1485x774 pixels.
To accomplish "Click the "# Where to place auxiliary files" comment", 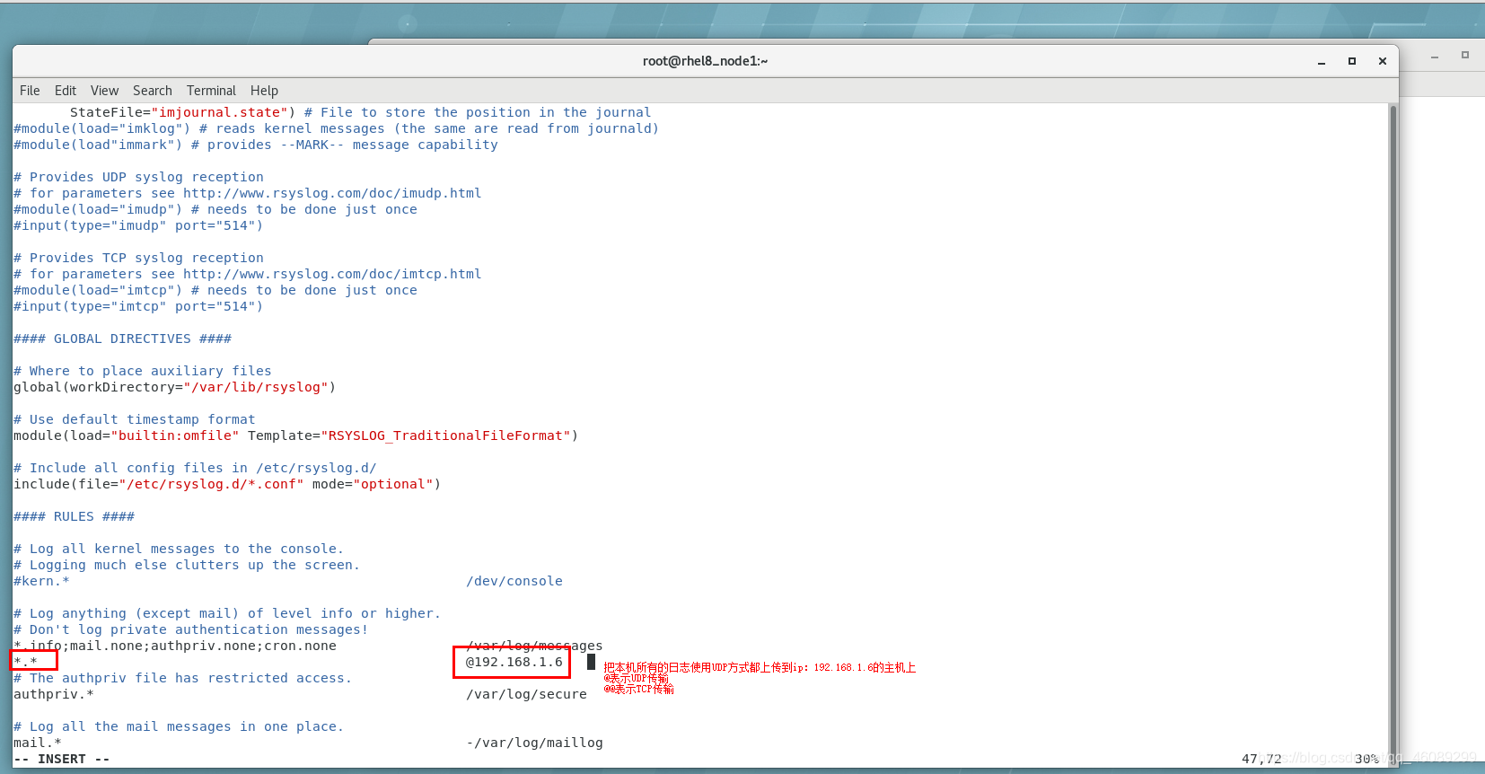I will (x=143, y=371).
